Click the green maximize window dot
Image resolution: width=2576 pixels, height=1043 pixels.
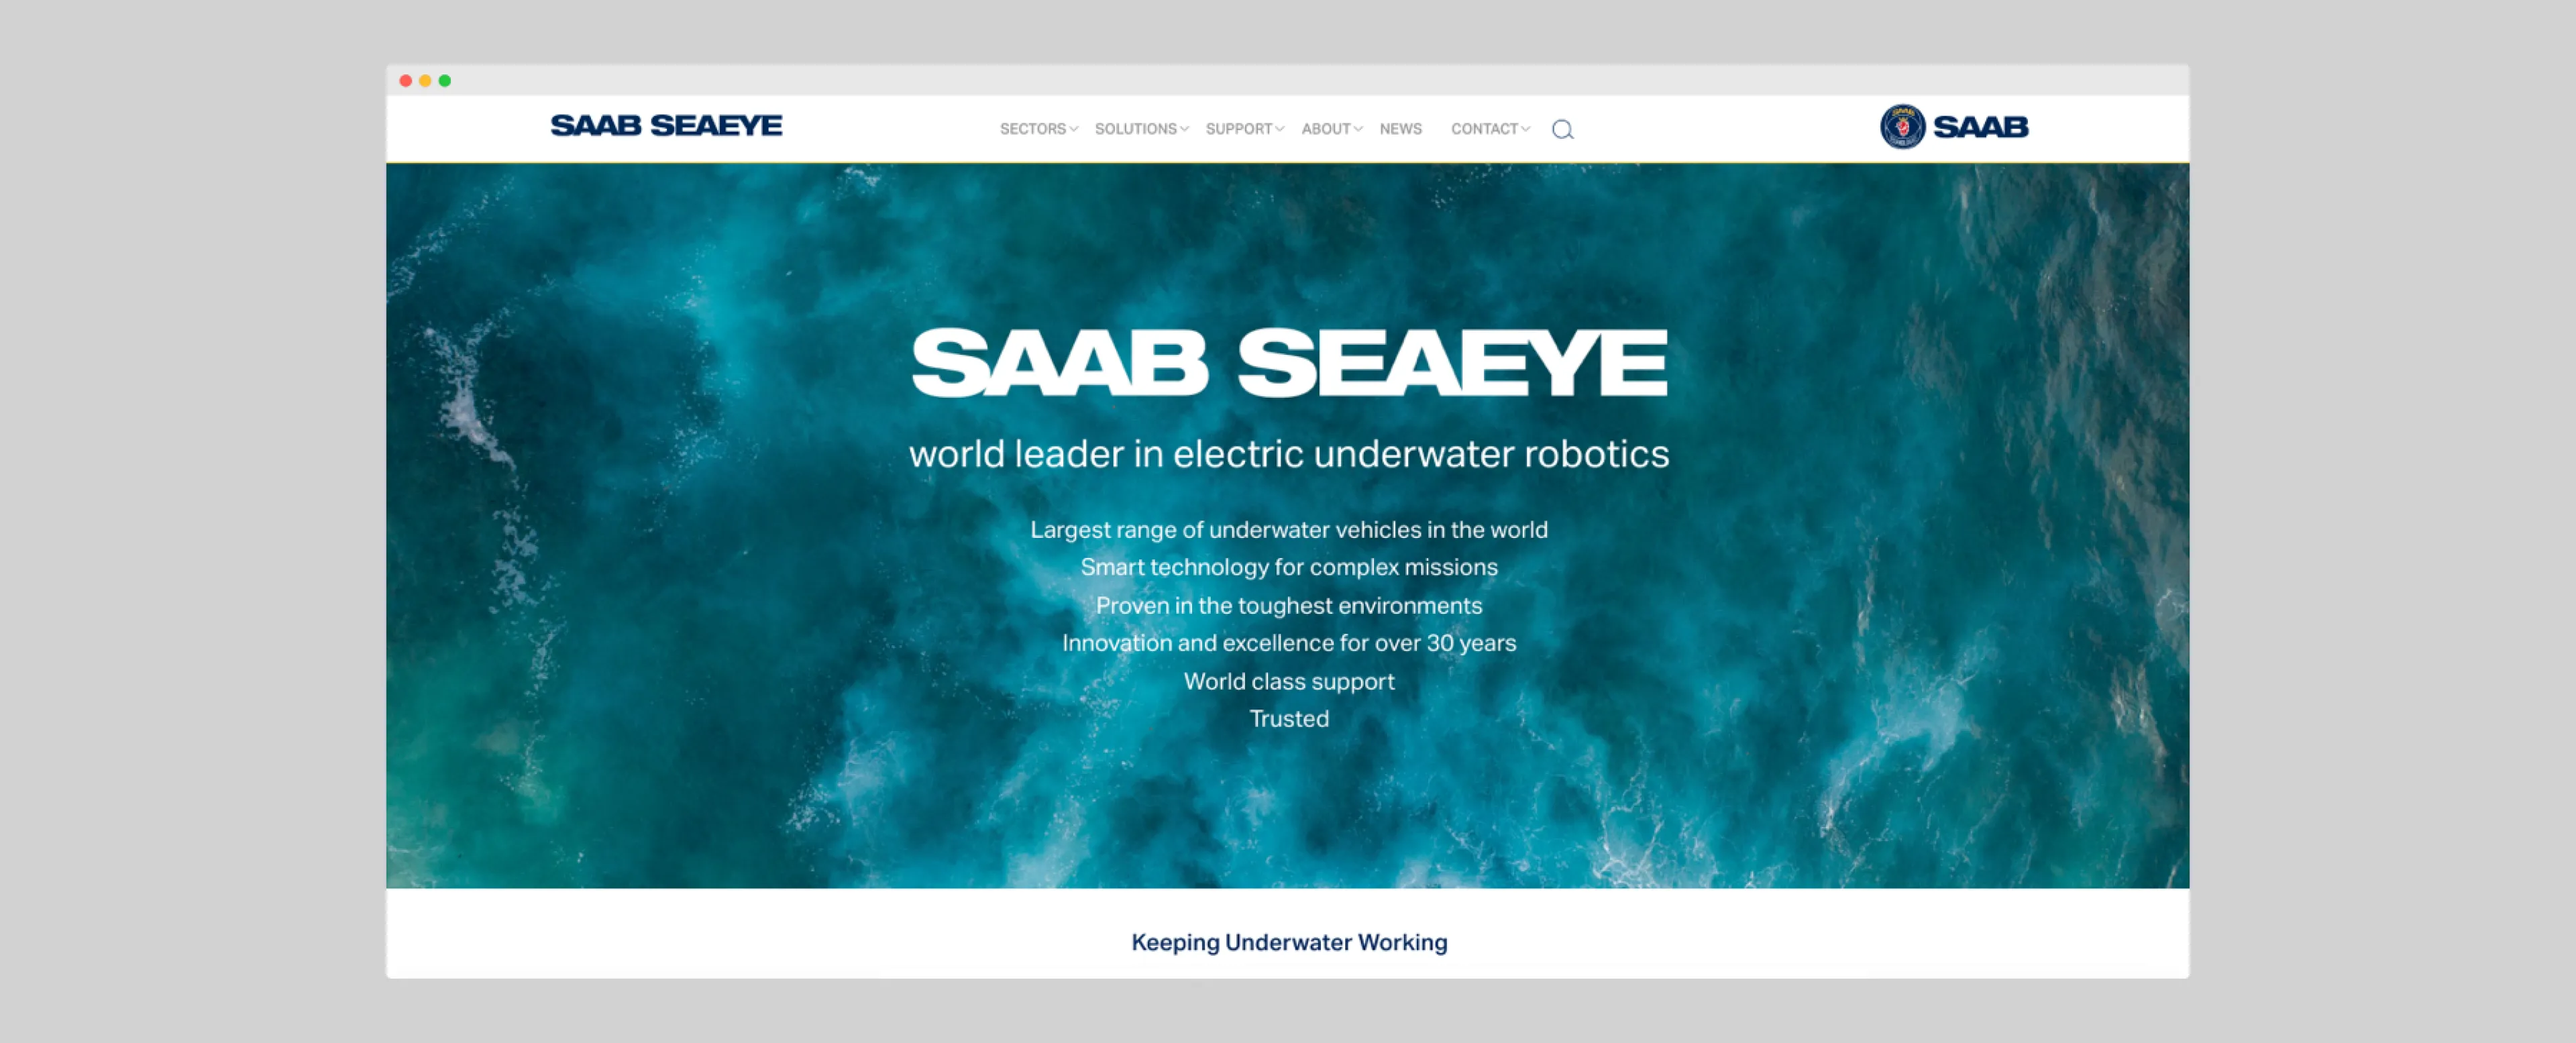point(445,81)
